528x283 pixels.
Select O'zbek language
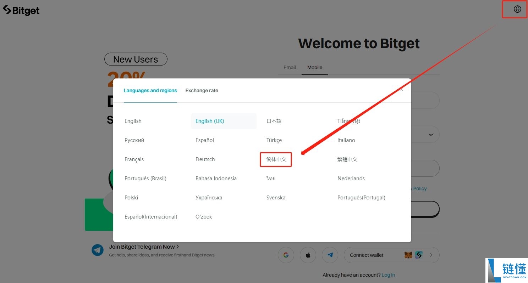[x=204, y=217]
